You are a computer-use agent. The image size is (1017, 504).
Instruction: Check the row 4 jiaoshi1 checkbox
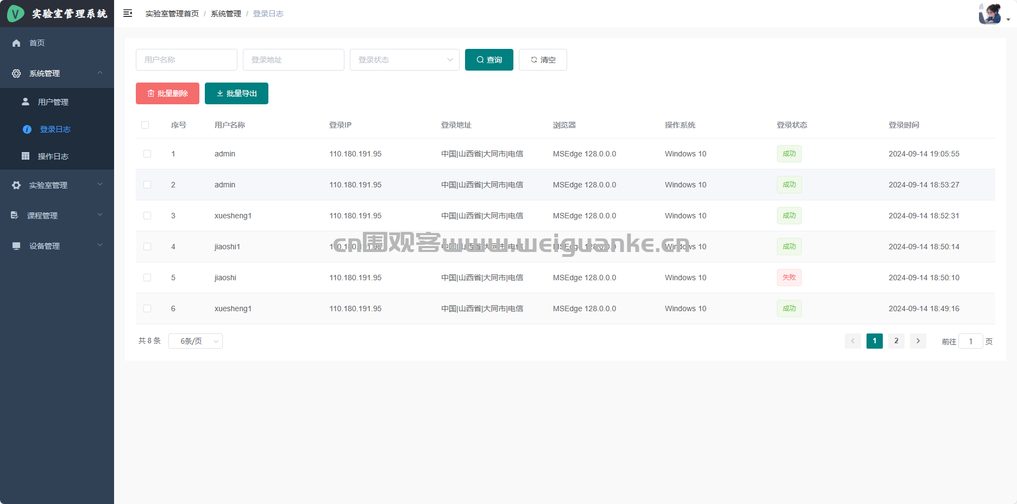147,247
